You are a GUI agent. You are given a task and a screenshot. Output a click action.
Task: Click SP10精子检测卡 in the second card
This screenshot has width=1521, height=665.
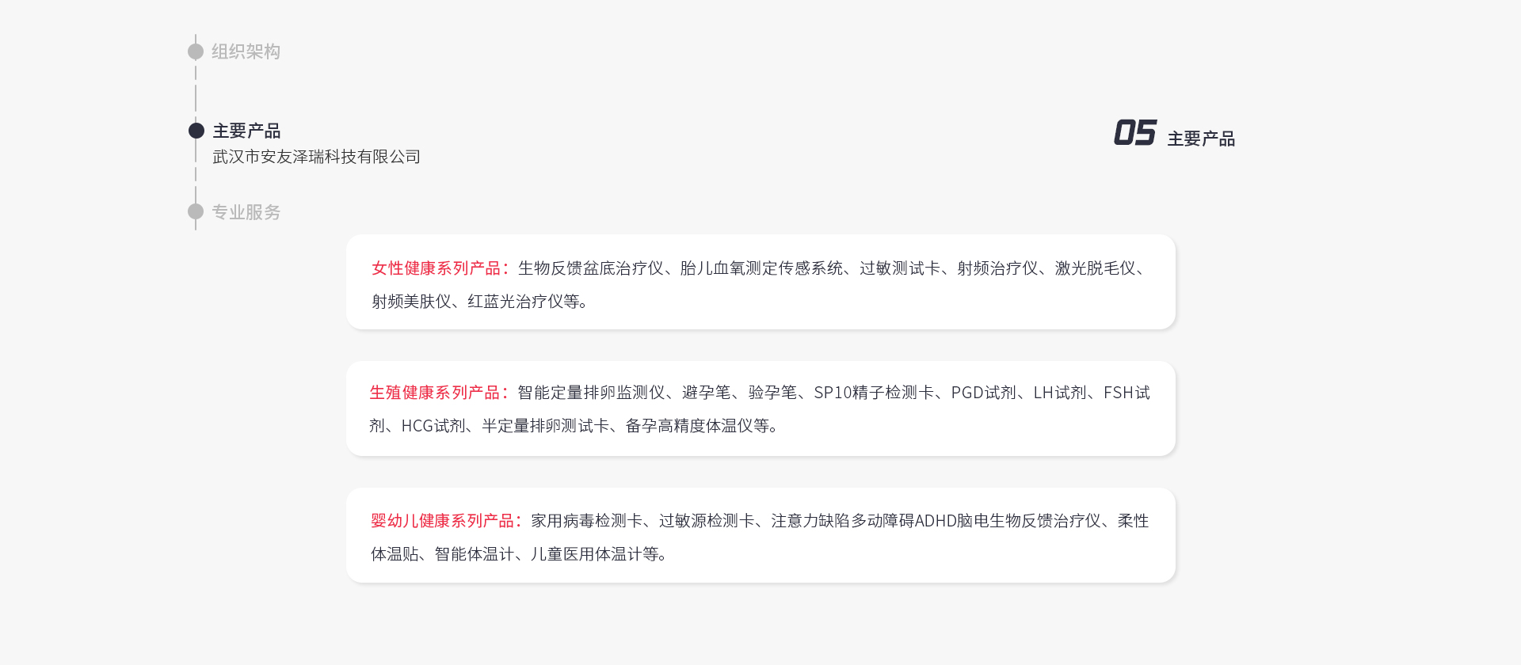click(874, 393)
